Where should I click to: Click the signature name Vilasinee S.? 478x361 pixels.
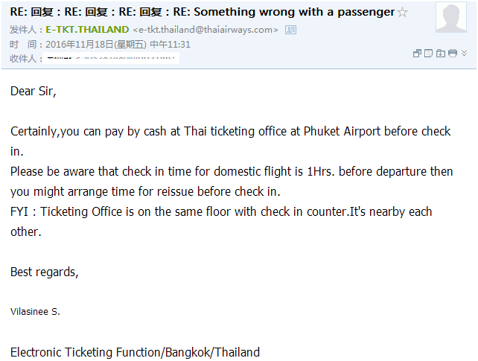[x=35, y=312]
